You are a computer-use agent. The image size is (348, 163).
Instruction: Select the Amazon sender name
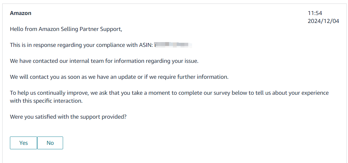tap(20, 13)
